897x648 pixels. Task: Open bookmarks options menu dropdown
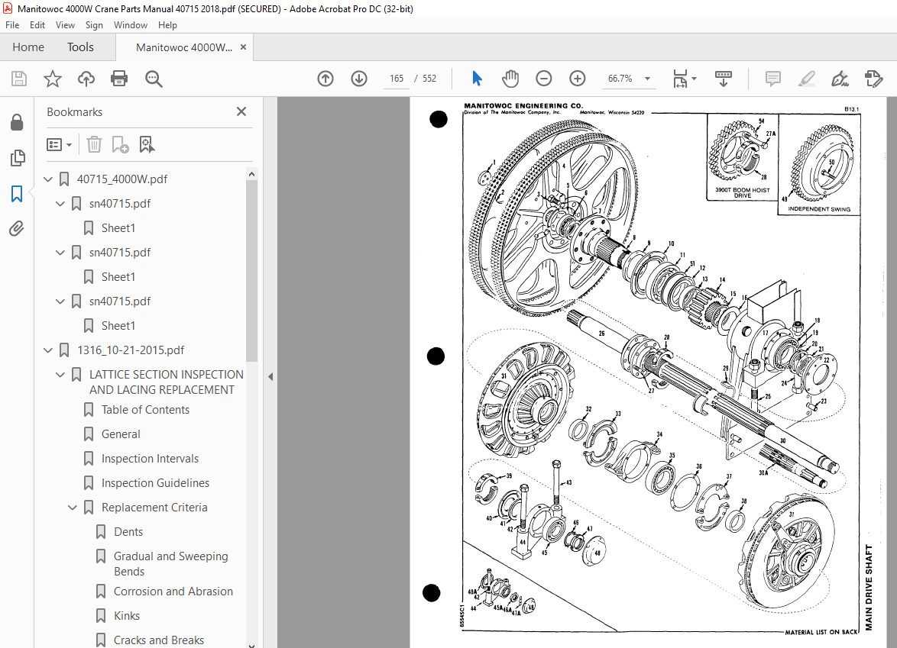(x=59, y=144)
